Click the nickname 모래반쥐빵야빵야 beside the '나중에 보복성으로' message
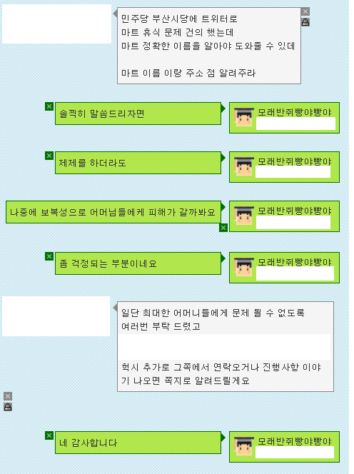The height and width of the screenshot is (474, 354). 295,211
